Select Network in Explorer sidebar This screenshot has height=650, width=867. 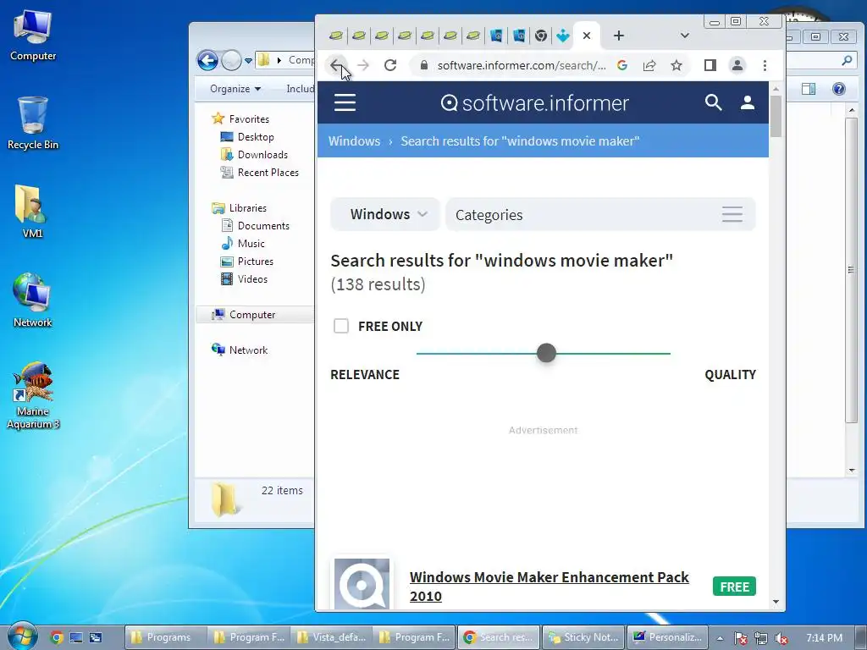point(248,350)
